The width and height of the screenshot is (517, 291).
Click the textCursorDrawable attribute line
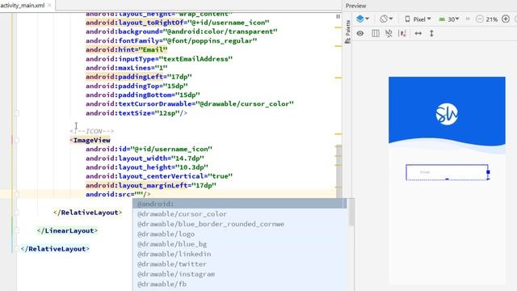point(190,104)
